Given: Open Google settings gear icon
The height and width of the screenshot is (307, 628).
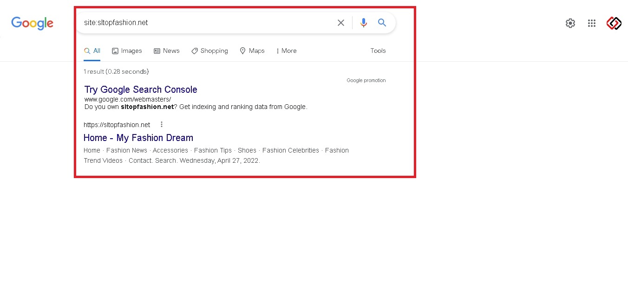Looking at the screenshot, I should (x=570, y=23).
